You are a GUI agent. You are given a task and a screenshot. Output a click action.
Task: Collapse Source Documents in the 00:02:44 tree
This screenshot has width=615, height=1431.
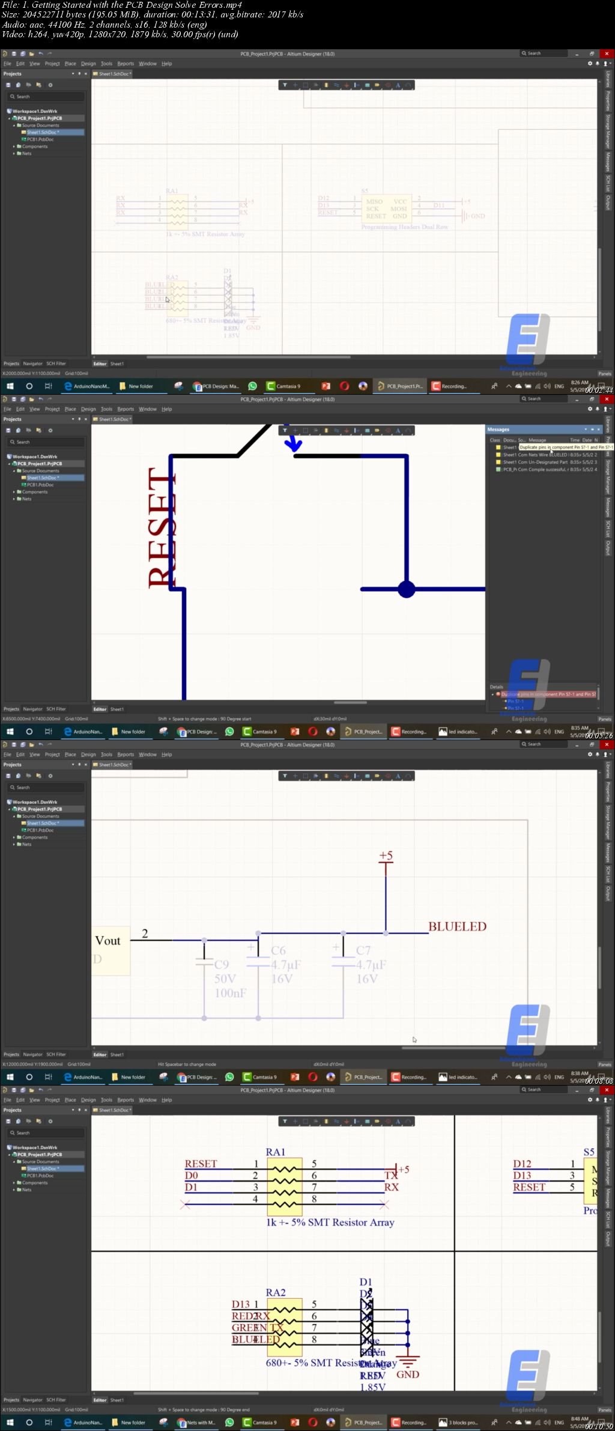tap(14, 126)
